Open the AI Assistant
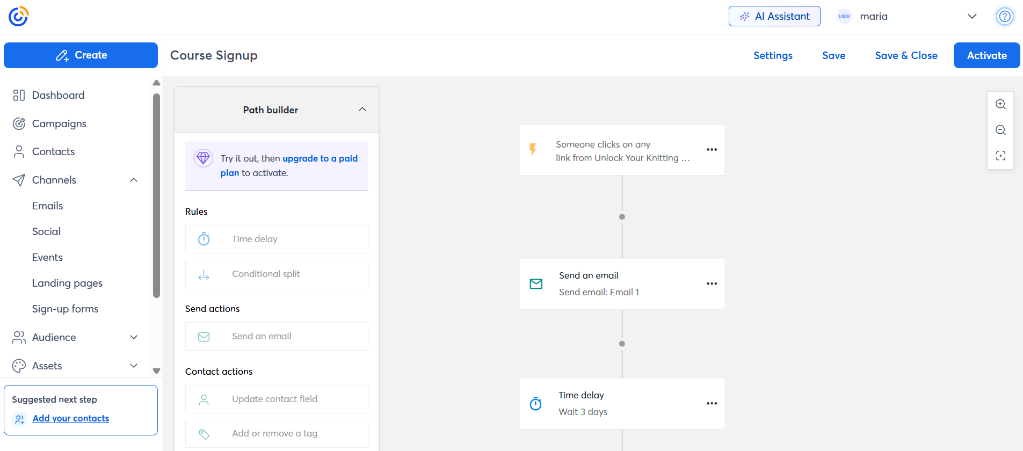 (x=774, y=16)
